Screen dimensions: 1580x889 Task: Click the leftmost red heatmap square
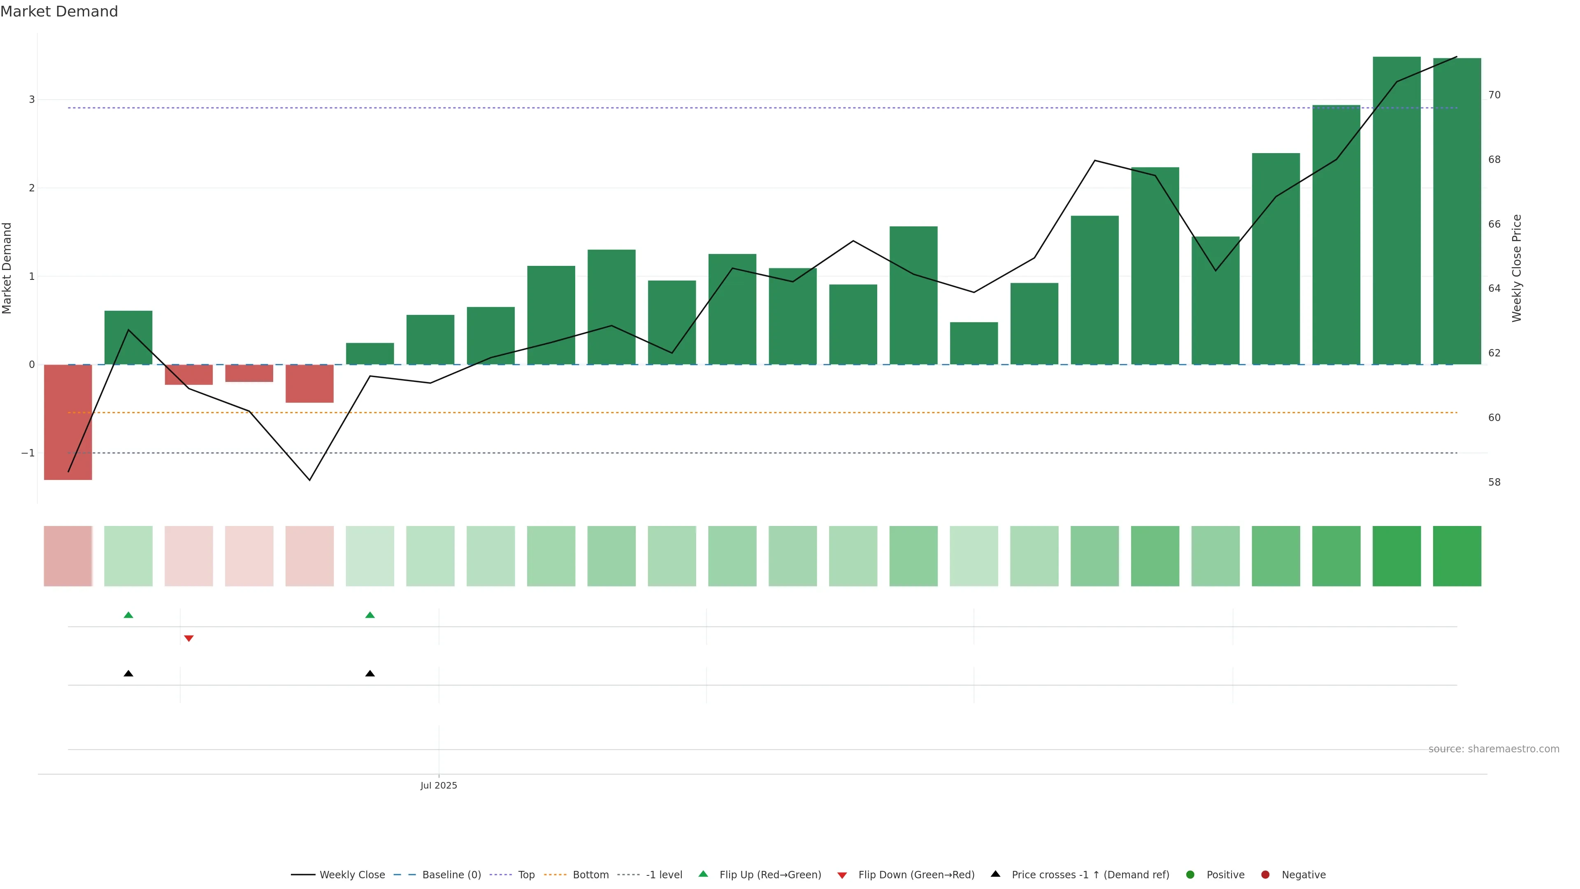[67, 556]
